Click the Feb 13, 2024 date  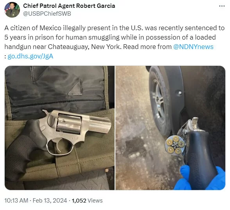pyautogui.click(x=50, y=201)
